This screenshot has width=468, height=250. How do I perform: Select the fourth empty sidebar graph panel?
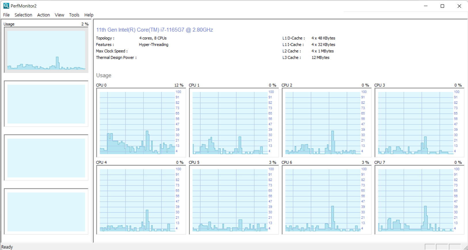(x=46, y=212)
